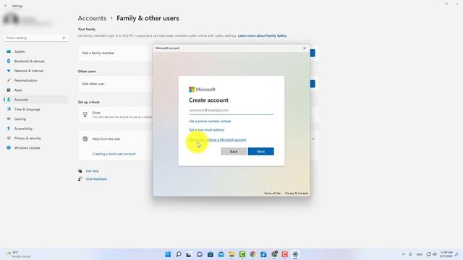The image size is (463, 260).
Task: Open Bluetooth & devices in the sidebar
Action: tap(35, 61)
